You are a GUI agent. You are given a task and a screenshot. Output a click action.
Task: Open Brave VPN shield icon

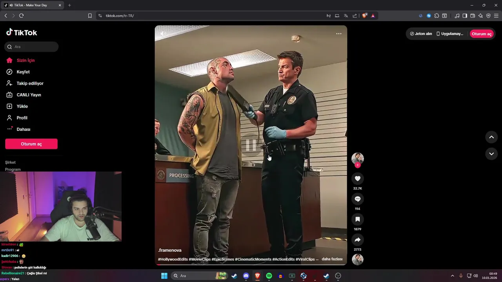(x=488, y=16)
